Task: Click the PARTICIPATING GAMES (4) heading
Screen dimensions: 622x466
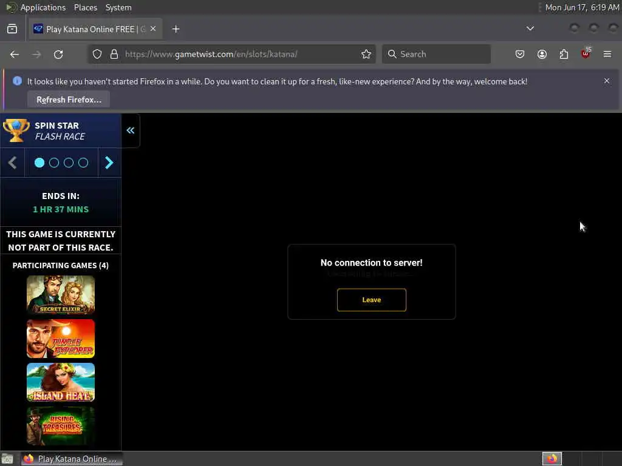Action: pos(61,266)
